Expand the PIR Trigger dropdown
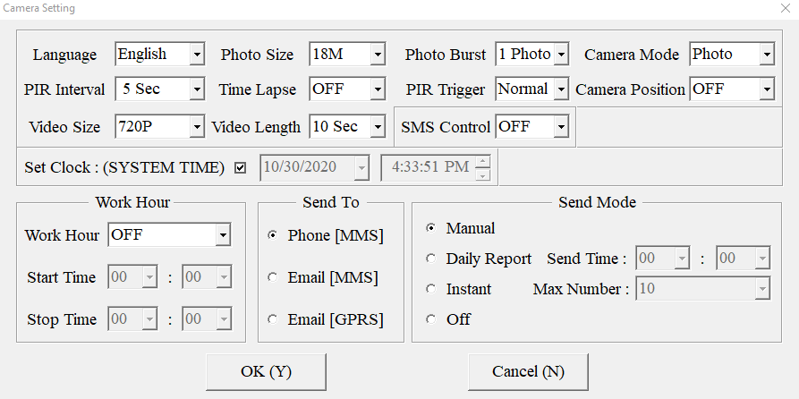Image resolution: width=799 pixels, height=399 pixels. click(x=532, y=89)
